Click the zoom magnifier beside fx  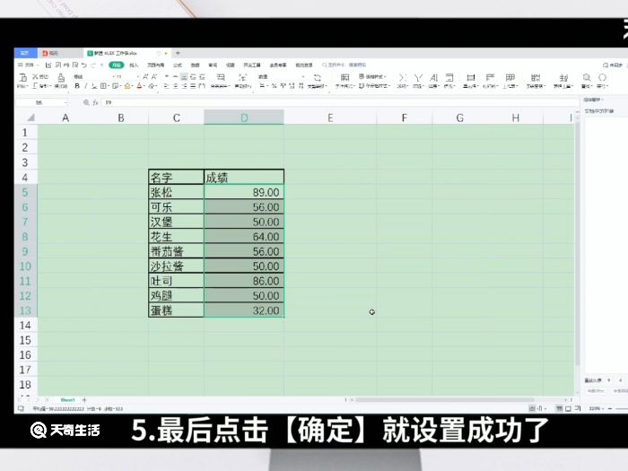tap(86, 102)
